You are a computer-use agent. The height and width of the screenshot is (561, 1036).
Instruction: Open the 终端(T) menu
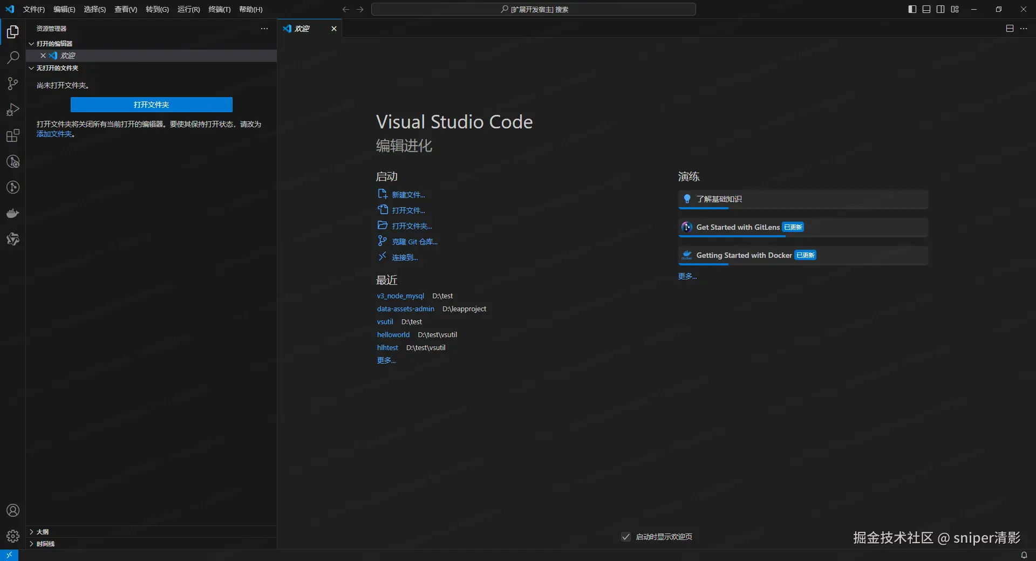pyautogui.click(x=219, y=9)
